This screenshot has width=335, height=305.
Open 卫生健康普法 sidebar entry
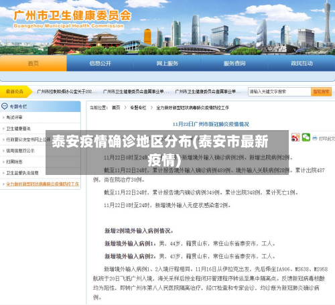18,129
